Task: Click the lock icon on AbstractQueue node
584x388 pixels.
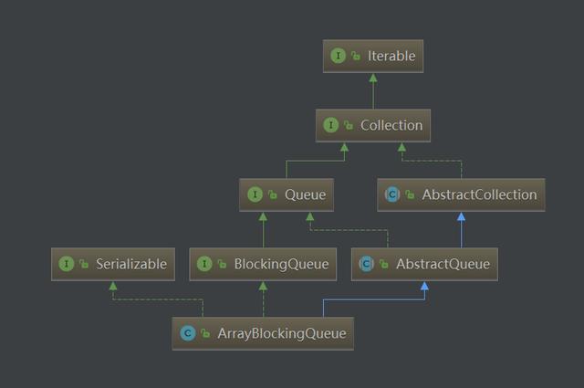Action: click(383, 266)
